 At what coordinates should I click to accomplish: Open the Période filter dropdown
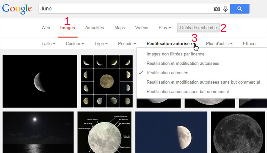pyautogui.click(x=127, y=44)
